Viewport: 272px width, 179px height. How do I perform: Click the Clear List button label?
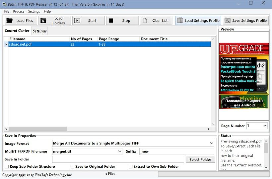pos(160,21)
